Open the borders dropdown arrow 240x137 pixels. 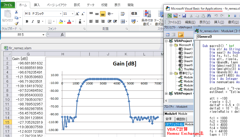pos(54,21)
